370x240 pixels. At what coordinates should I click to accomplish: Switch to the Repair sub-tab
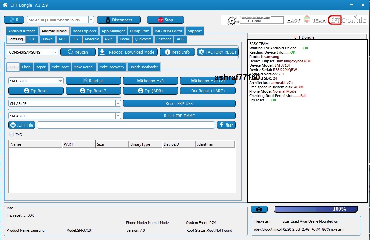coord(41,67)
